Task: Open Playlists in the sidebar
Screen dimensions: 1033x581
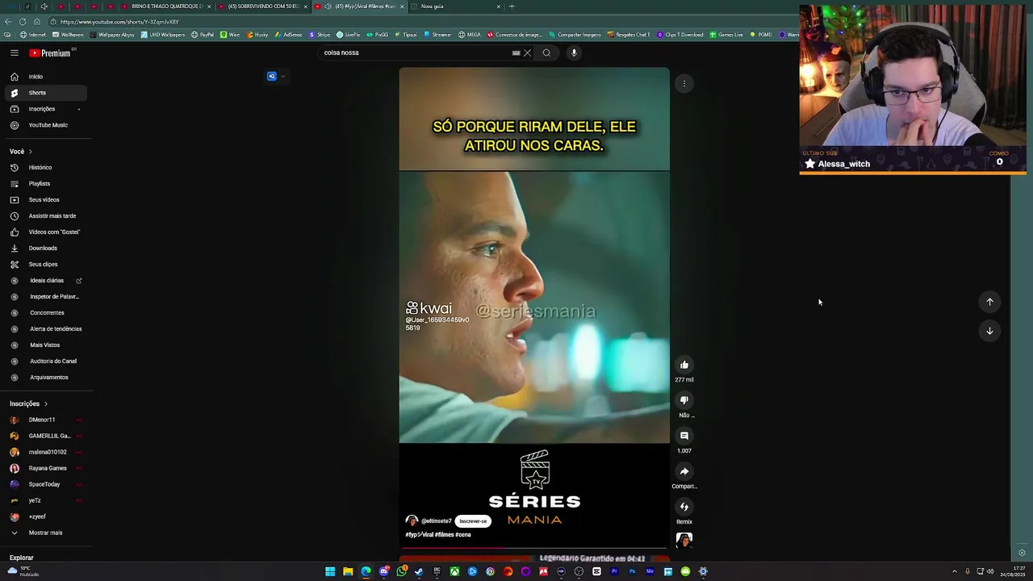Action: tap(46, 184)
